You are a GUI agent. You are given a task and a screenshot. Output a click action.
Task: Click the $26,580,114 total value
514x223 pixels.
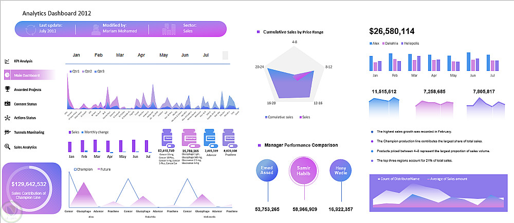pos(392,31)
